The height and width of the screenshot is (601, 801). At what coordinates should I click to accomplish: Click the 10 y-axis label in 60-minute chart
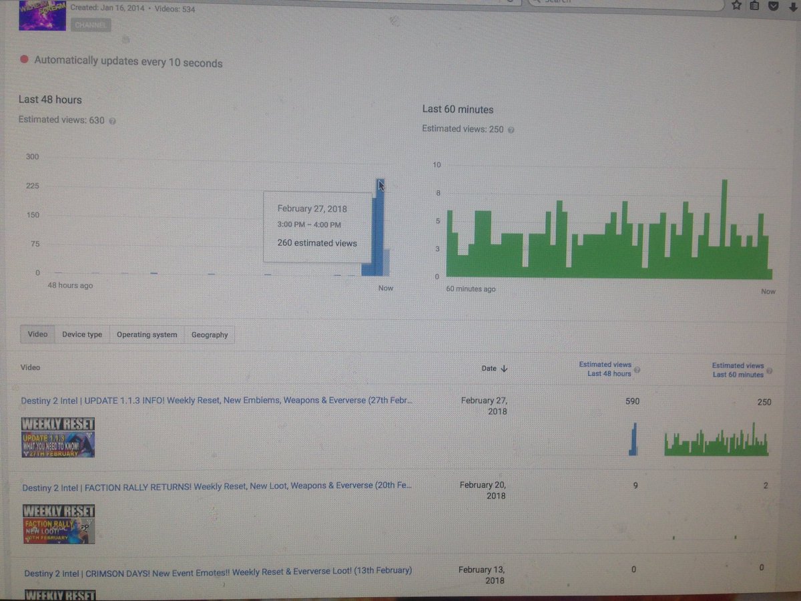coord(437,165)
